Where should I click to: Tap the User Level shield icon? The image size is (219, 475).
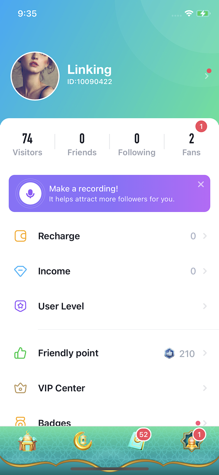tap(20, 306)
